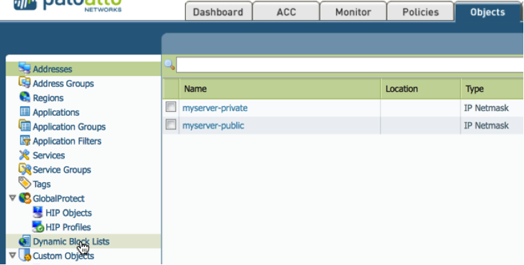Click the HIP Objects monitor icon

(x=38, y=213)
